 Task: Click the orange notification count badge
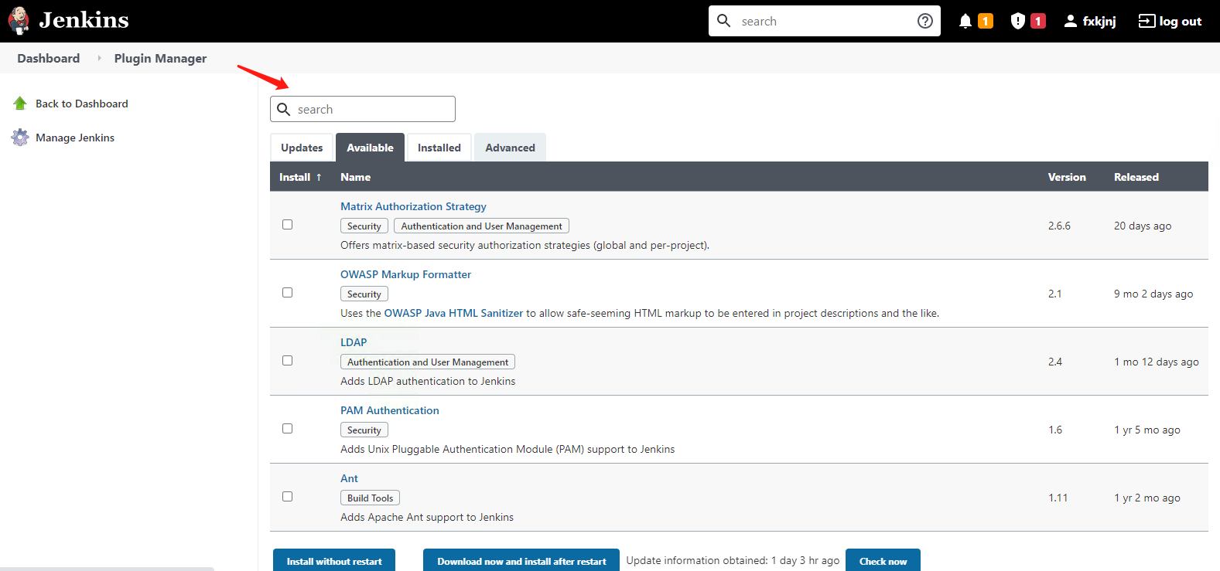tap(986, 21)
